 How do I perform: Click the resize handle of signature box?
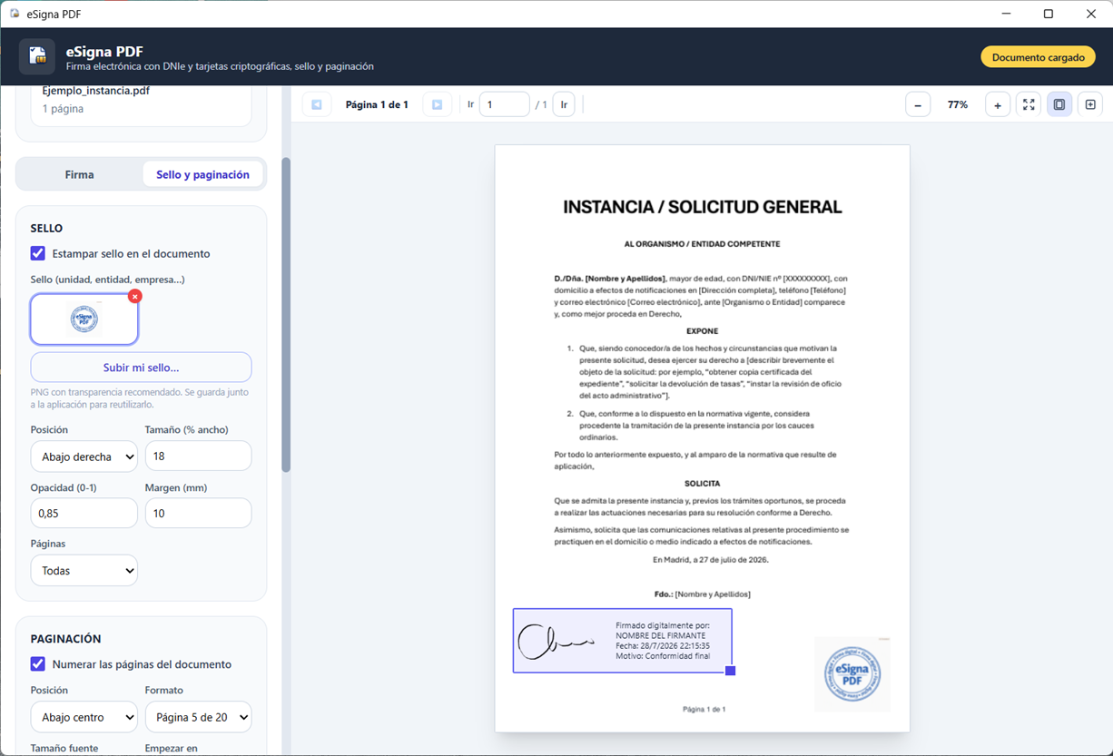coord(730,671)
